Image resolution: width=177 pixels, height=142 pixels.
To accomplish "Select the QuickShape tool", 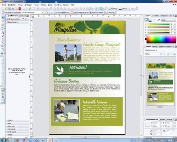I will tap(2, 46).
